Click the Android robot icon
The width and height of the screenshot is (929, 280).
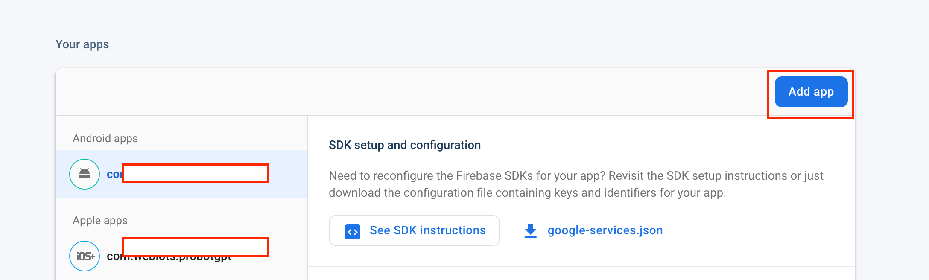pyautogui.click(x=85, y=174)
